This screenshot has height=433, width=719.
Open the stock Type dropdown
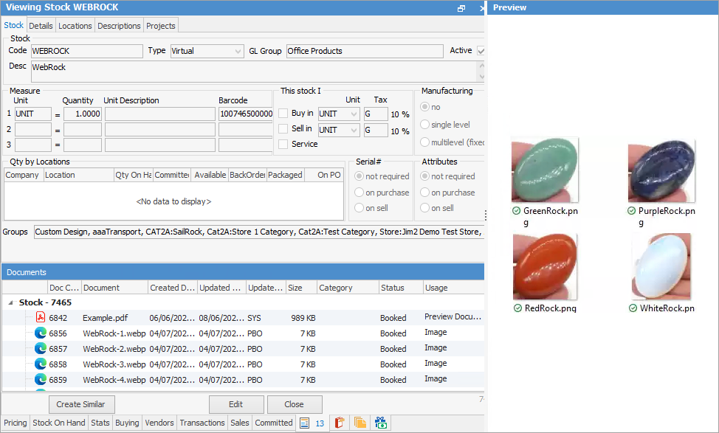pos(237,52)
